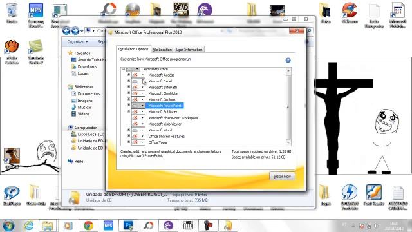Expand the Microsoft Access tree node
The image size is (412, 232).
pos(129,75)
